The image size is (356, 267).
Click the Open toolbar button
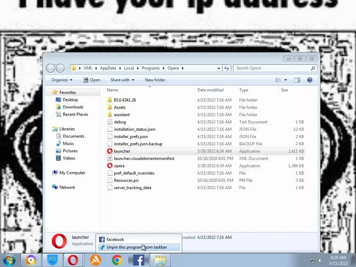coord(92,80)
